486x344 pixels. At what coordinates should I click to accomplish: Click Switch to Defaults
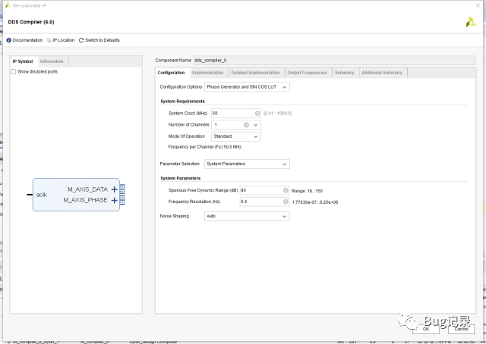(x=99, y=40)
